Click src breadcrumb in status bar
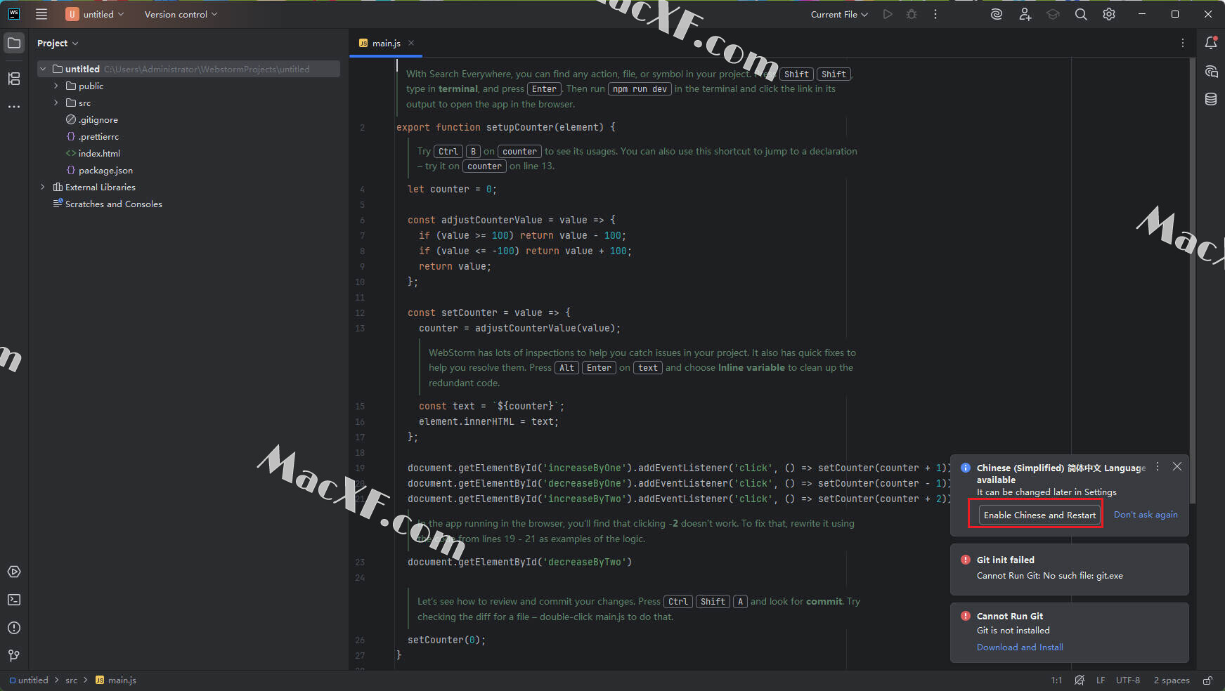 pos(72,680)
